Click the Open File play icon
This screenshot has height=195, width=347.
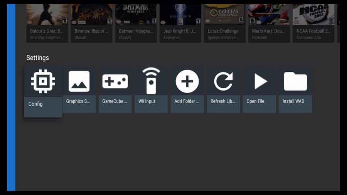(261, 81)
